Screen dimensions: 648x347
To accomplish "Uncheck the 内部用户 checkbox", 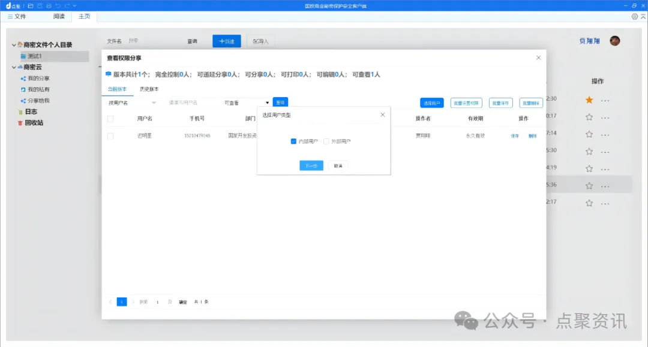I will pos(293,141).
